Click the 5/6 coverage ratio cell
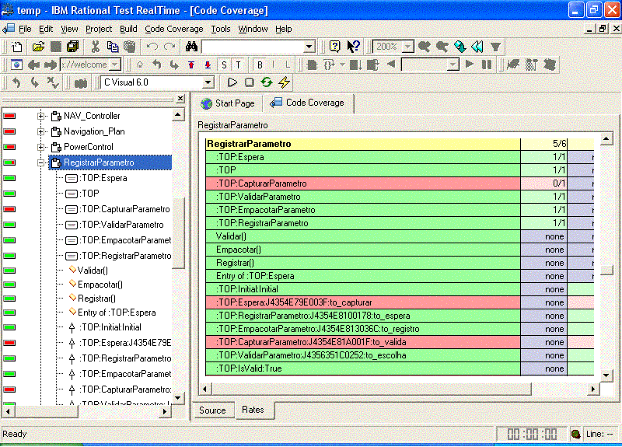The height and width of the screenshot is (447, 622). [543, 144]
